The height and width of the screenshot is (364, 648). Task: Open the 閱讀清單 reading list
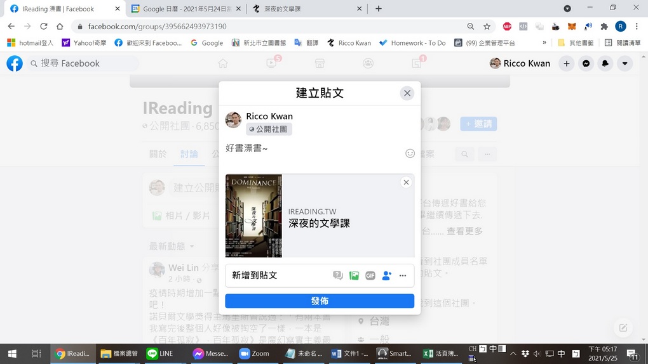623,43
